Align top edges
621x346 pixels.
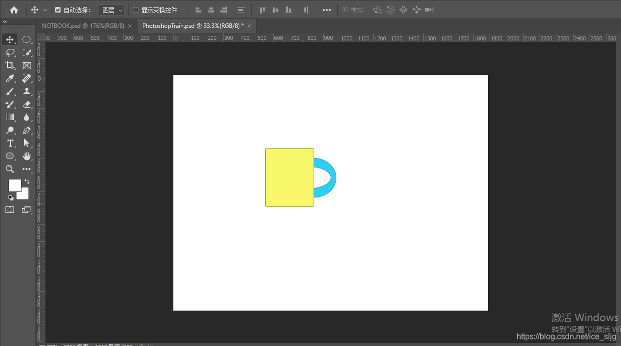(262, 9)
